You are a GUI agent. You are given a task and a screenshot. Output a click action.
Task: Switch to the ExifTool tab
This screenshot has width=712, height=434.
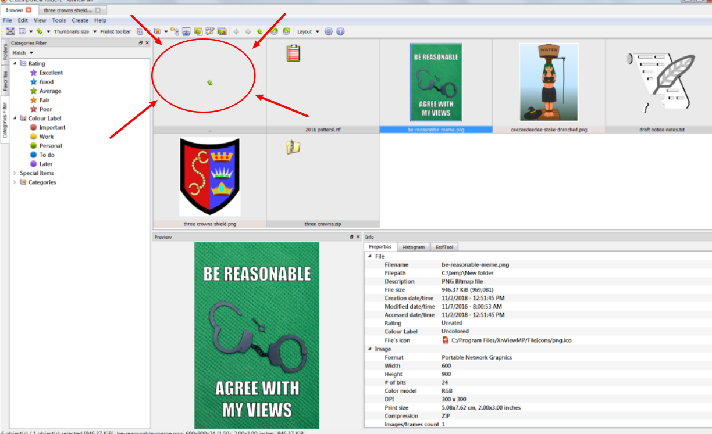(445, 247)
